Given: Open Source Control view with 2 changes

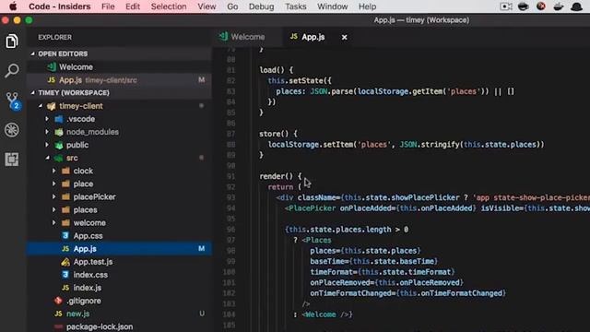Looking at the screenshot, I should tap(12, 101).
